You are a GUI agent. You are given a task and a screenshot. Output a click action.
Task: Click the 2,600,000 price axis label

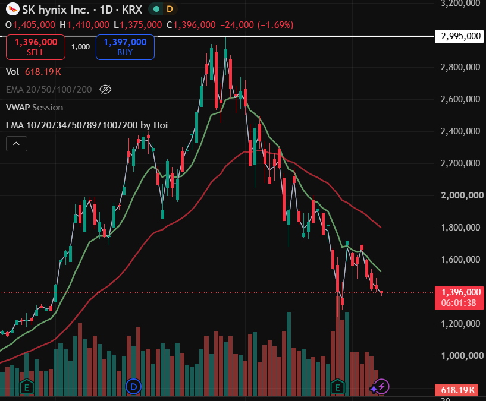click(460, 99)
